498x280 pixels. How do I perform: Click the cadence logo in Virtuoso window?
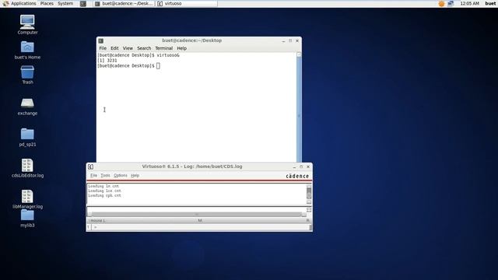(x=297, y=176)
